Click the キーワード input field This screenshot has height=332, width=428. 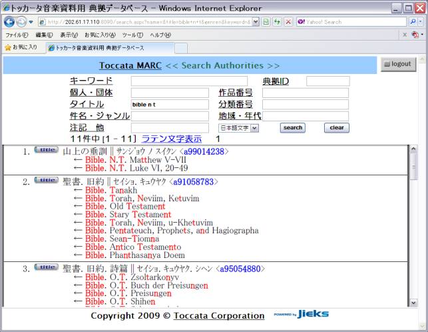tap(189, 81)
